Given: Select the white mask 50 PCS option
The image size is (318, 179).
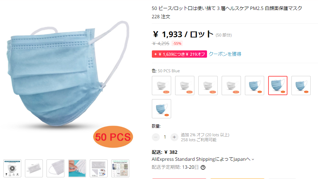Looking at the screenshot, I should click(185, 86).
